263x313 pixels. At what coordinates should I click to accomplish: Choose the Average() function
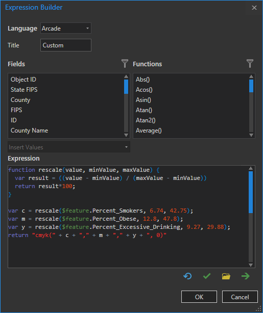(x=149, y=131)
